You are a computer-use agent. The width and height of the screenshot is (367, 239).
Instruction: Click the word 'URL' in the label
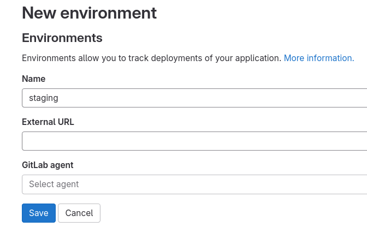(x=66, y=122)
